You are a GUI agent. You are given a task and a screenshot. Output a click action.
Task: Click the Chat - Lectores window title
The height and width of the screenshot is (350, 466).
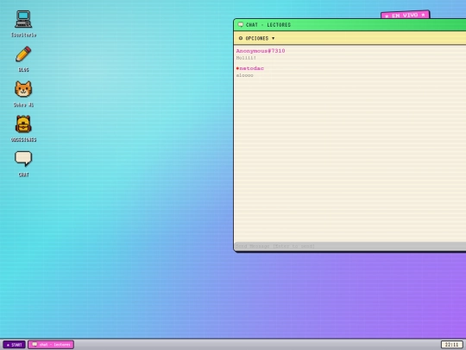(x=268, y=25)
